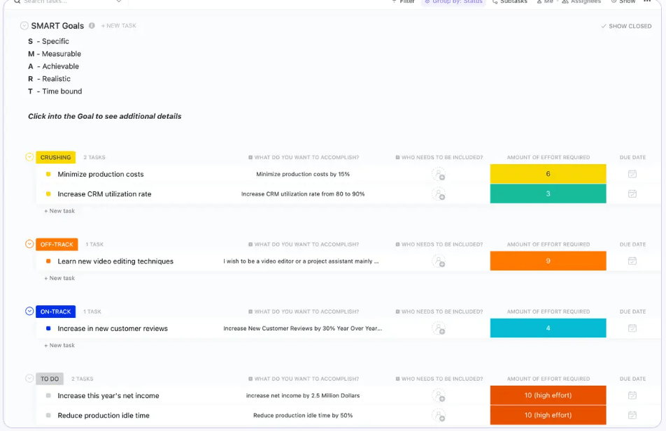This screenshot has height=431, width=666.
Task: Add assignee for Increase this year's net income
Action: tap(439, 396)
